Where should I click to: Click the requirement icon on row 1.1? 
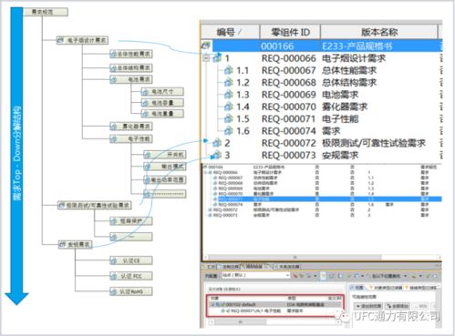point(229,70)
